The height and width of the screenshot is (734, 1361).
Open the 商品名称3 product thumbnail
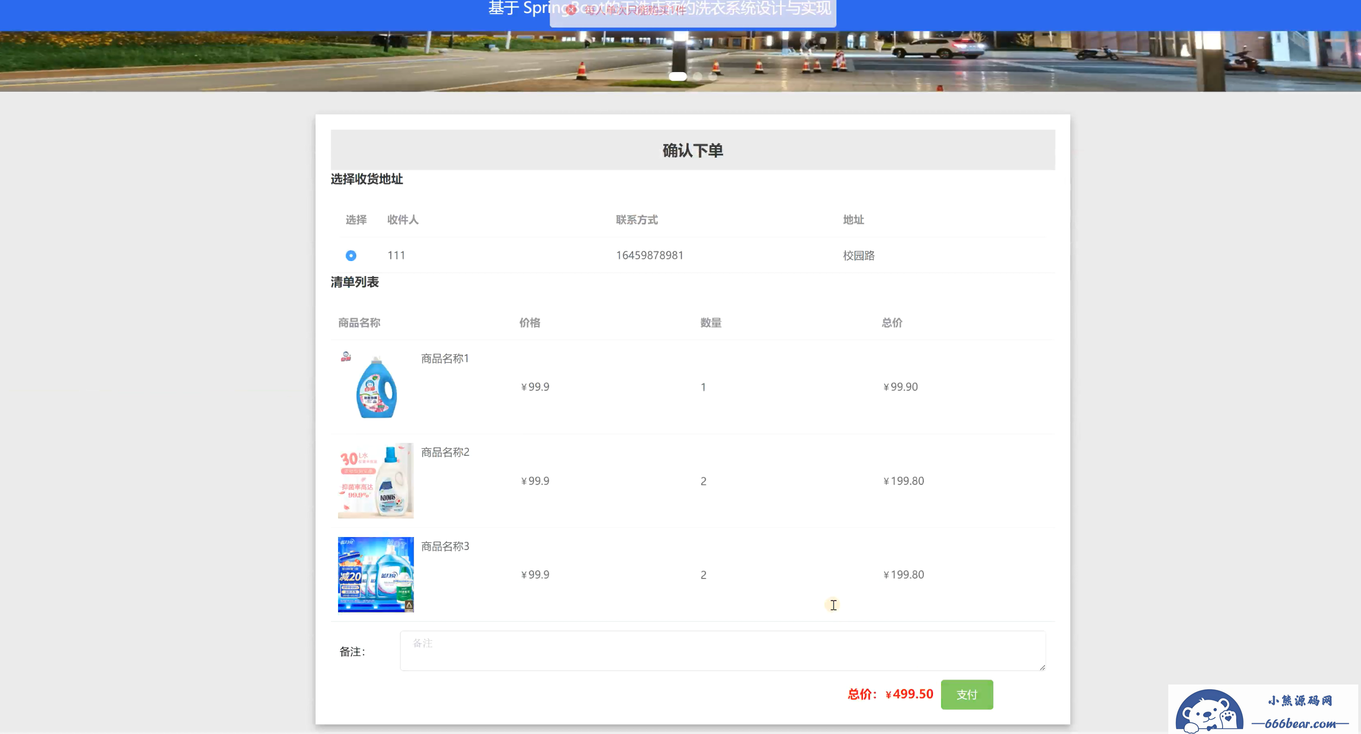[x=376, y=574]
